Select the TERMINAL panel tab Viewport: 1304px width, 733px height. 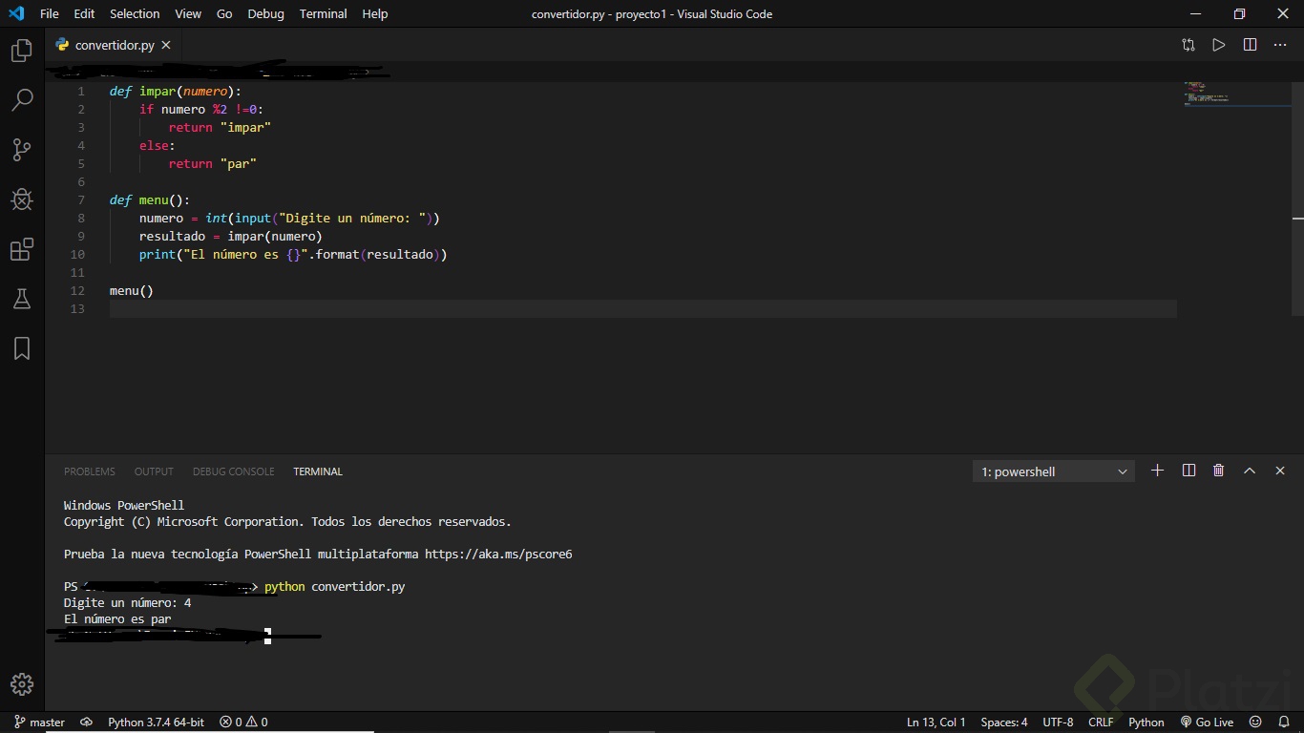click(x=318, y=471)
